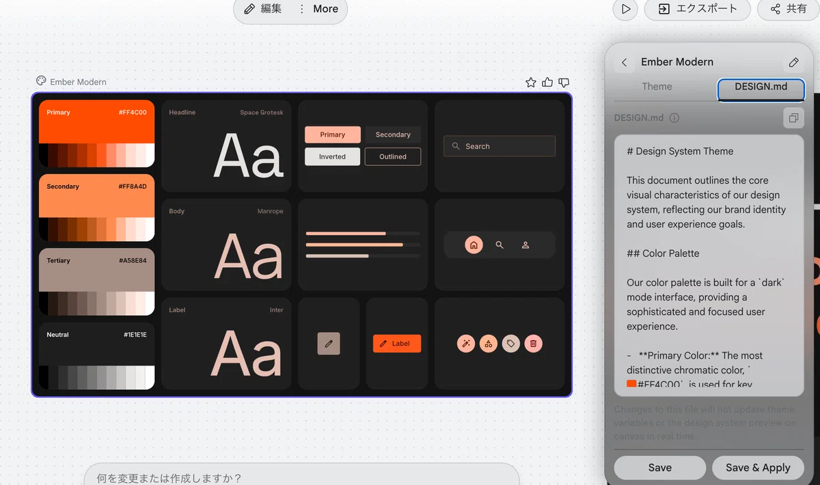Click the home icon in the preview nav bar
The image size is (820, 485).
coord(474,245)
